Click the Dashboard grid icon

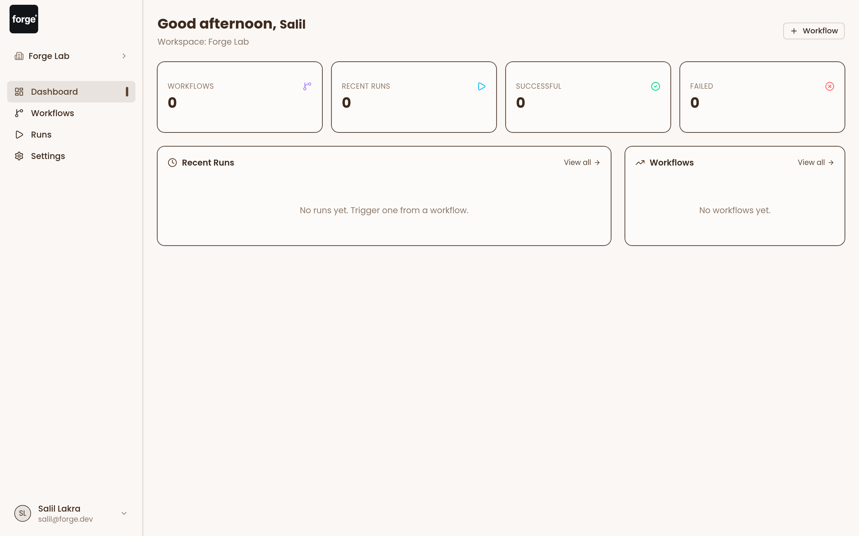tap(19, 92)
